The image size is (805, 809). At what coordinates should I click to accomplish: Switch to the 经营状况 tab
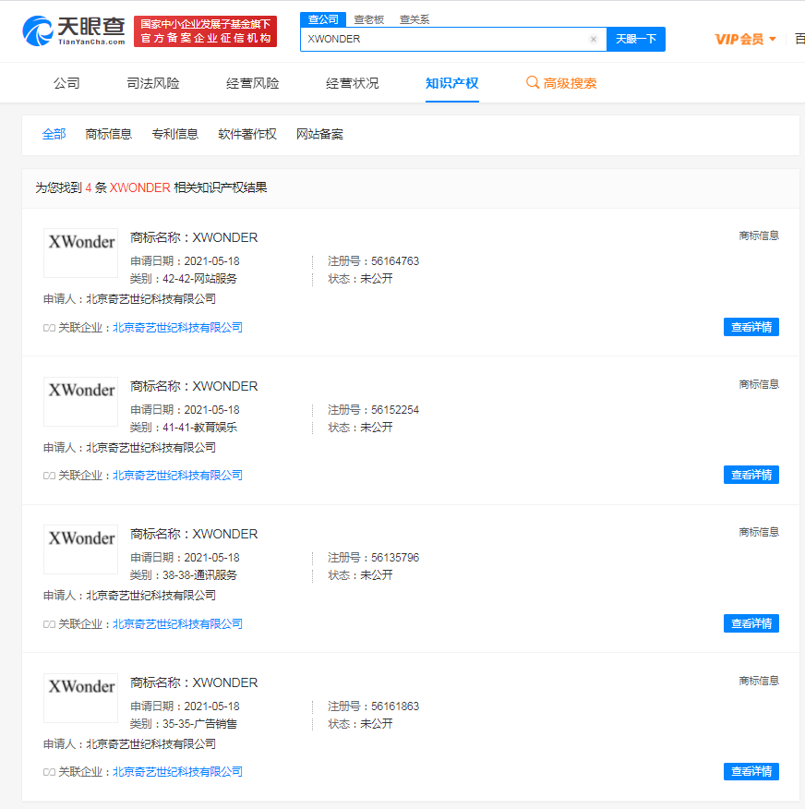tap(353, 83)
